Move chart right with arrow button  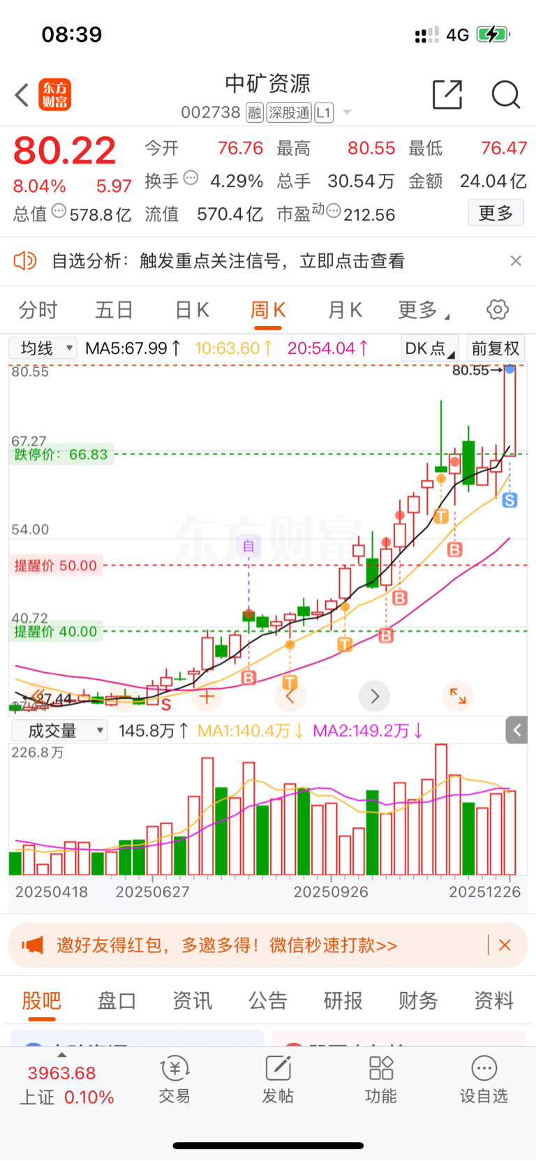point(375,696)
